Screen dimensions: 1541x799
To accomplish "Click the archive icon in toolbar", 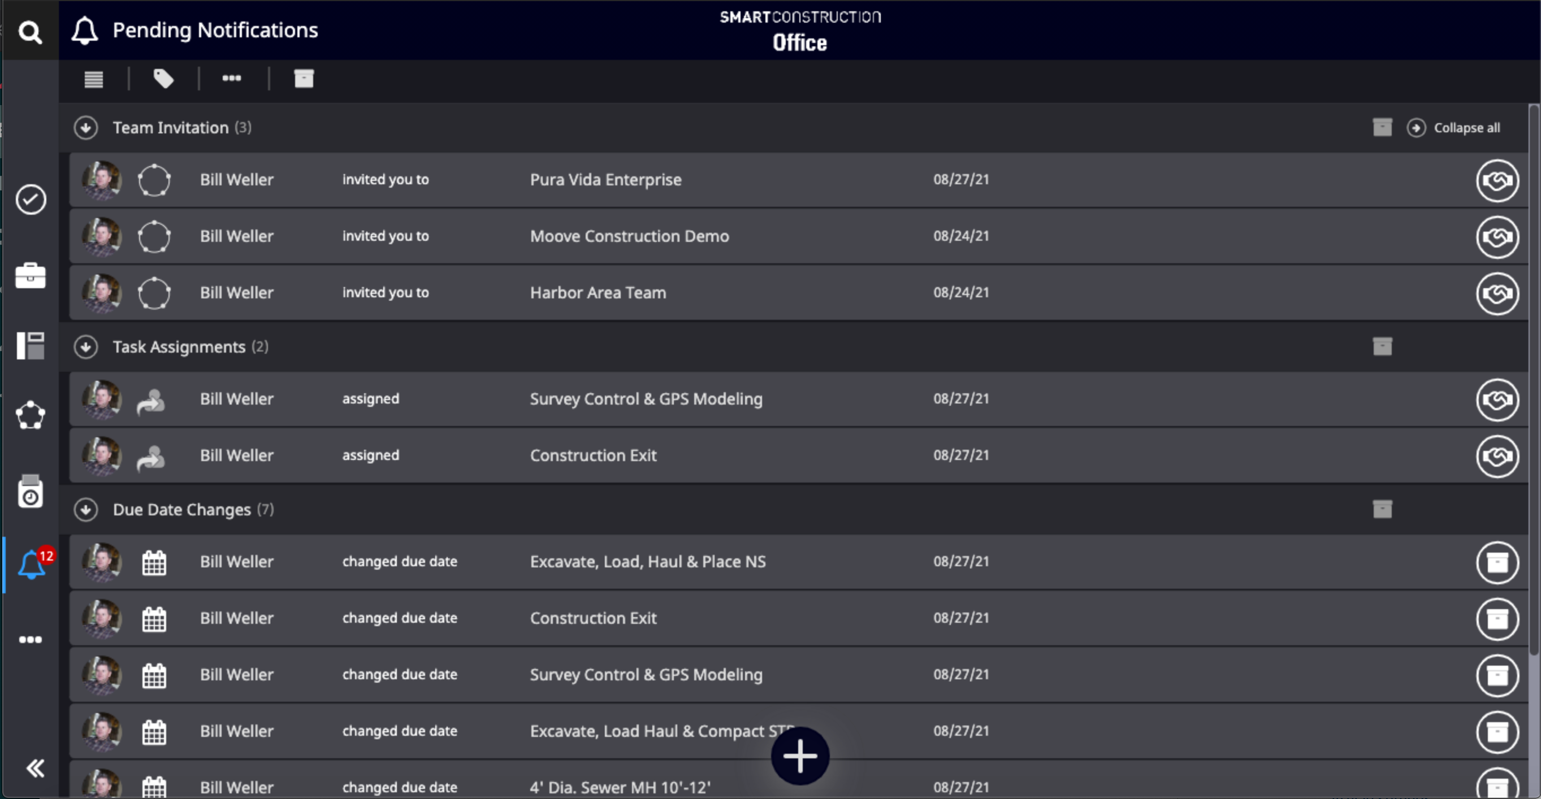I will (x=304, y=79).
